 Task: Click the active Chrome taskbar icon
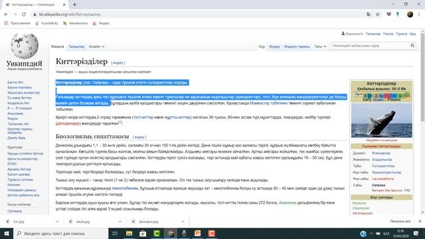(x=171, y=233)
